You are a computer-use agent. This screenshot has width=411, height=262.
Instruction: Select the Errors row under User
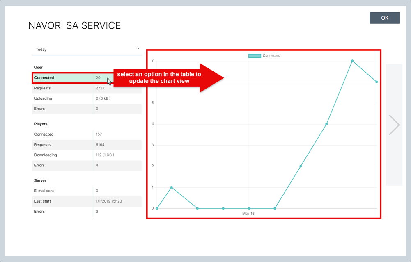point(87,109)
